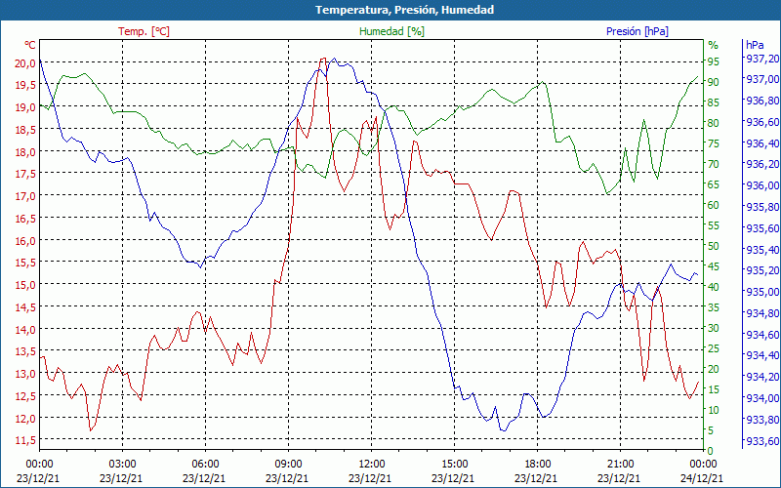
Task: Click the '06:00' time axis label
Action: point(205,465)
